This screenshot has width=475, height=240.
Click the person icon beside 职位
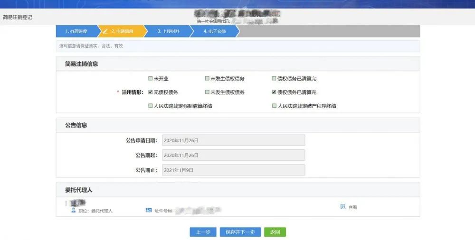click(73, 210)
